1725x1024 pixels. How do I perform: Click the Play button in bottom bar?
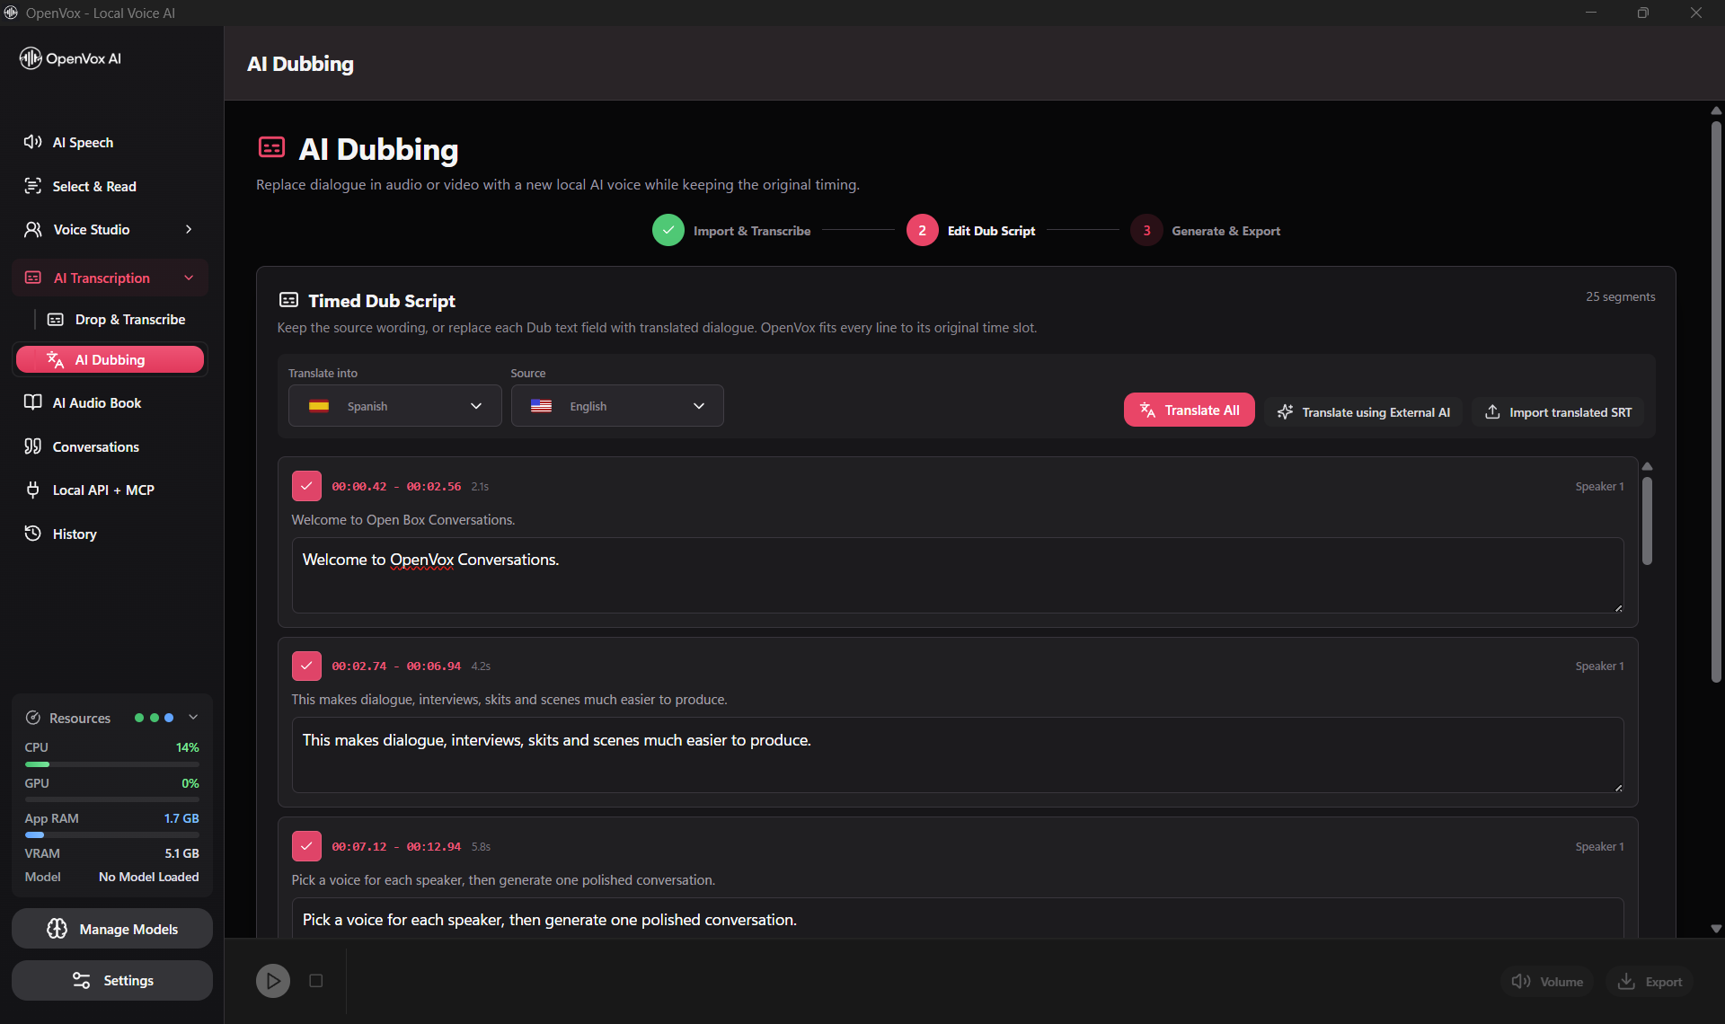point(273,981)
